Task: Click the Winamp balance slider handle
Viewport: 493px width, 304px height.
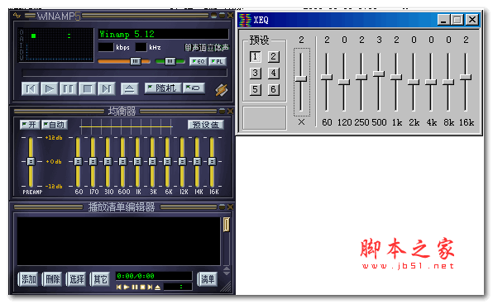Action: point(170,61)
